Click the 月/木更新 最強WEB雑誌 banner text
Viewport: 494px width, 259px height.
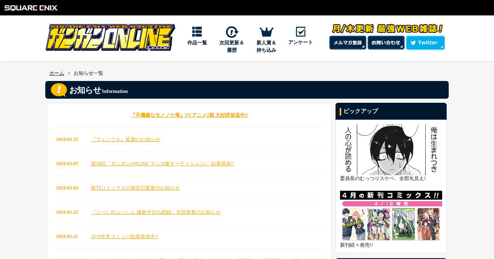pyautogui.click(x=387, y=29)
